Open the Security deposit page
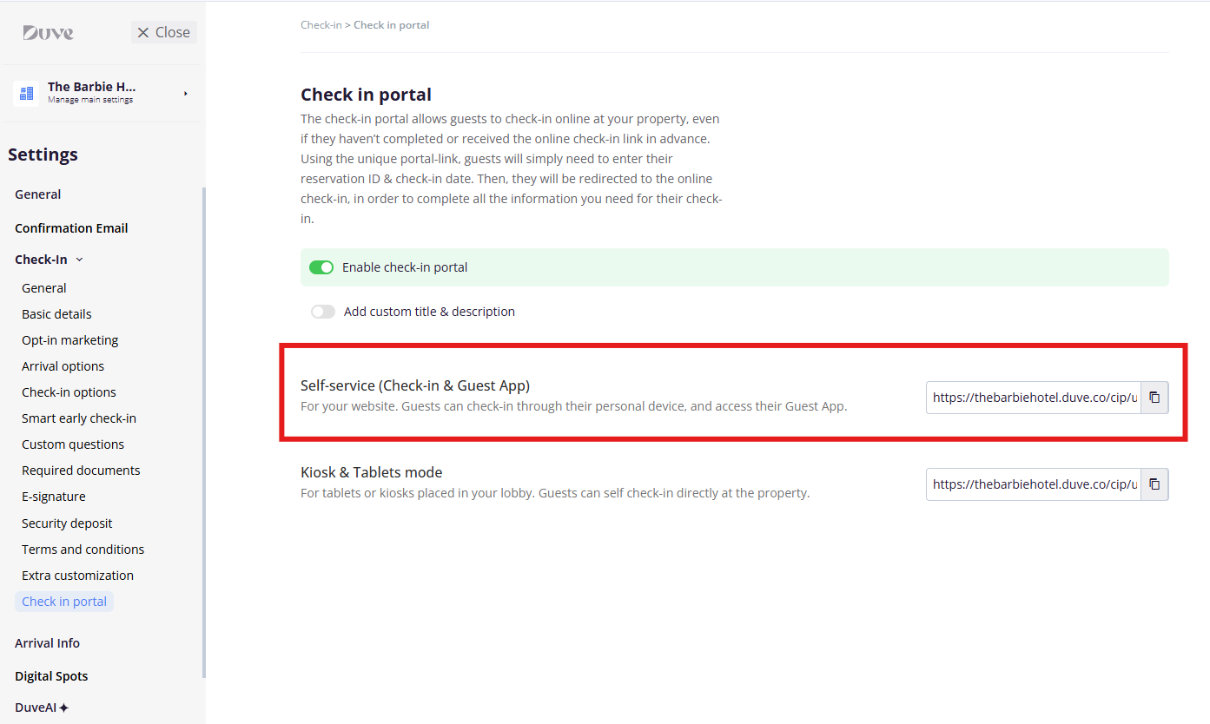 (x=67, y=523)
